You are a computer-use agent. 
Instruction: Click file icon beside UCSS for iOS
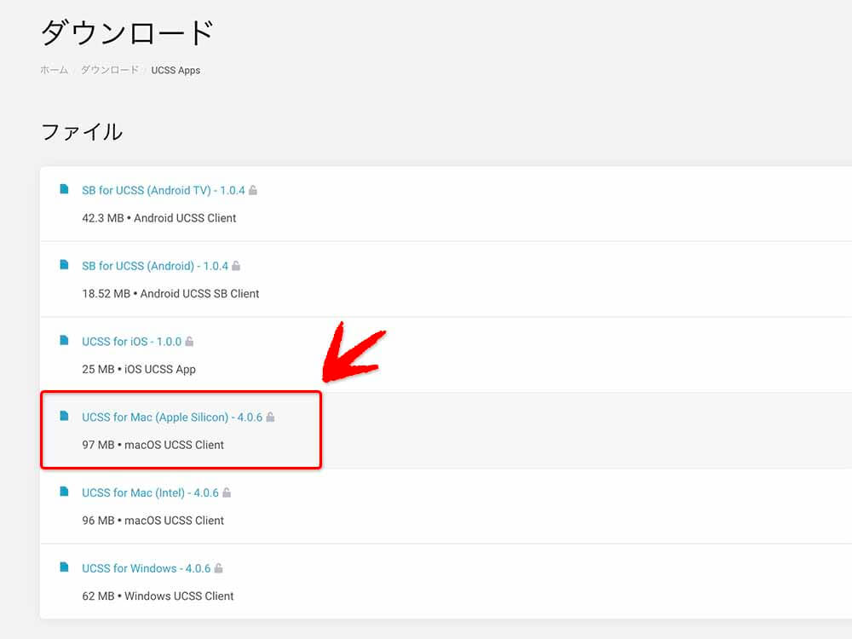(64, 341)
